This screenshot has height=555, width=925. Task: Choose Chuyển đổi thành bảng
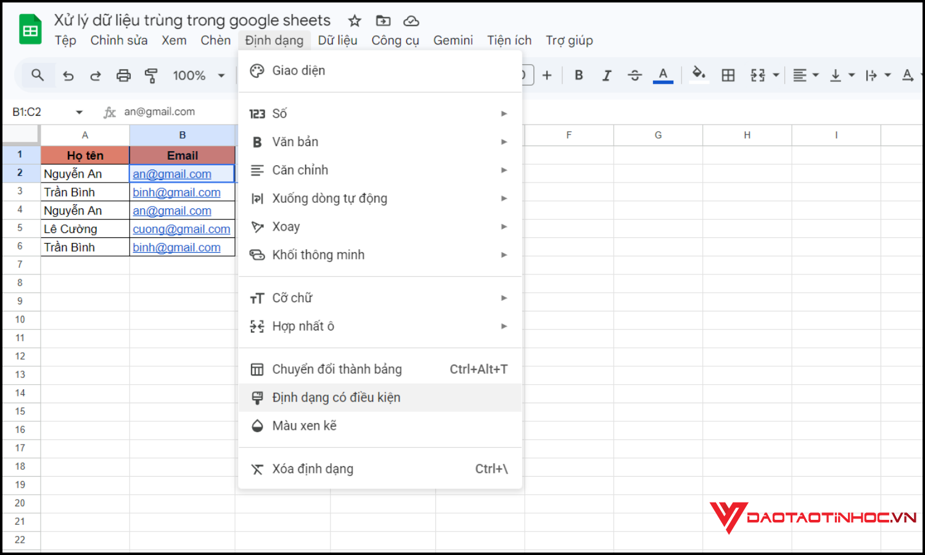[x=337, y=369]
